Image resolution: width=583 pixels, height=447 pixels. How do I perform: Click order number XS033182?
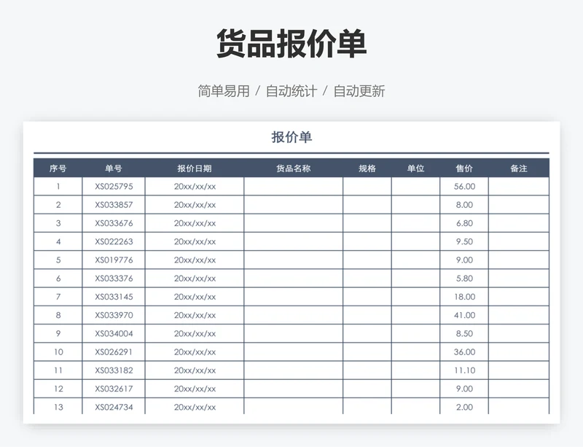114,370
